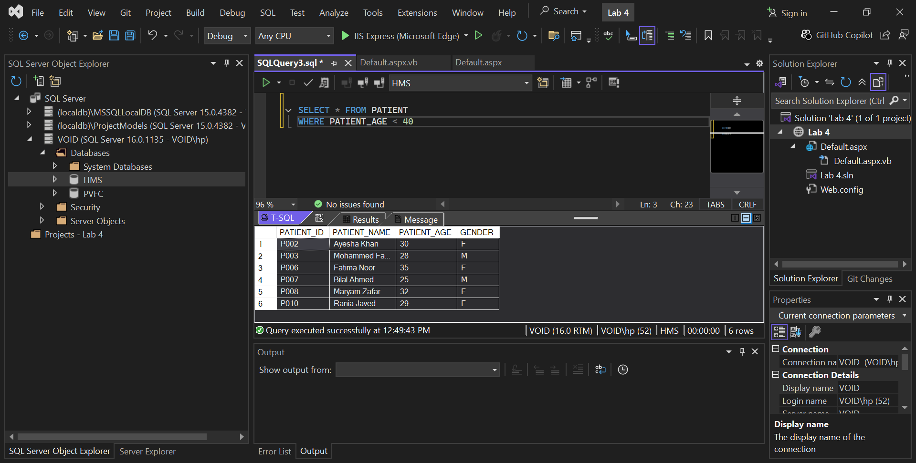Expand the Security folder node
The image size is (916, 463).
tap(42, 207)
